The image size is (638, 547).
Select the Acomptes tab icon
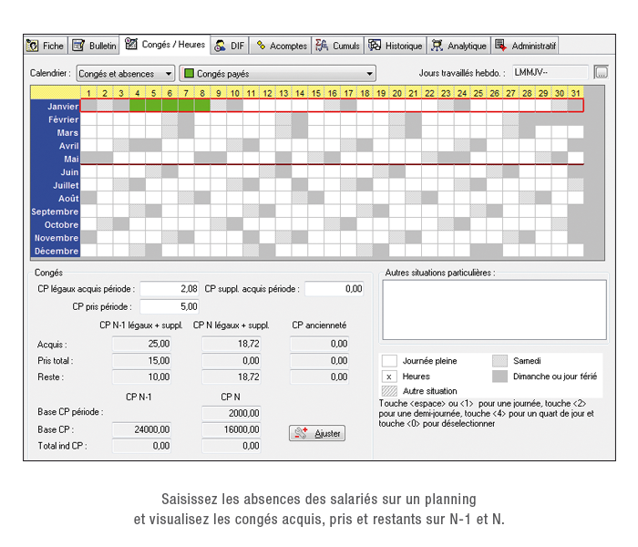pos(261,46)
